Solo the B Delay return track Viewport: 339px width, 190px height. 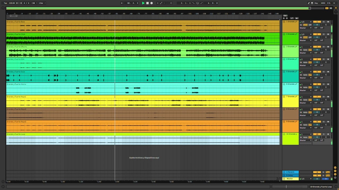click(323, 175)
